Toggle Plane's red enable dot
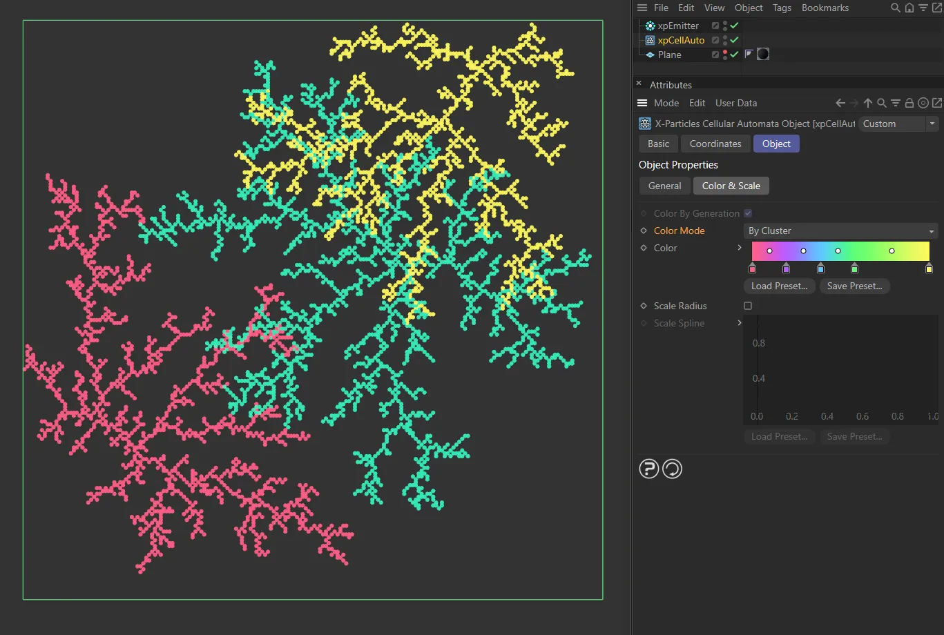This screenshot has height=635, width=944. [724, 51]
